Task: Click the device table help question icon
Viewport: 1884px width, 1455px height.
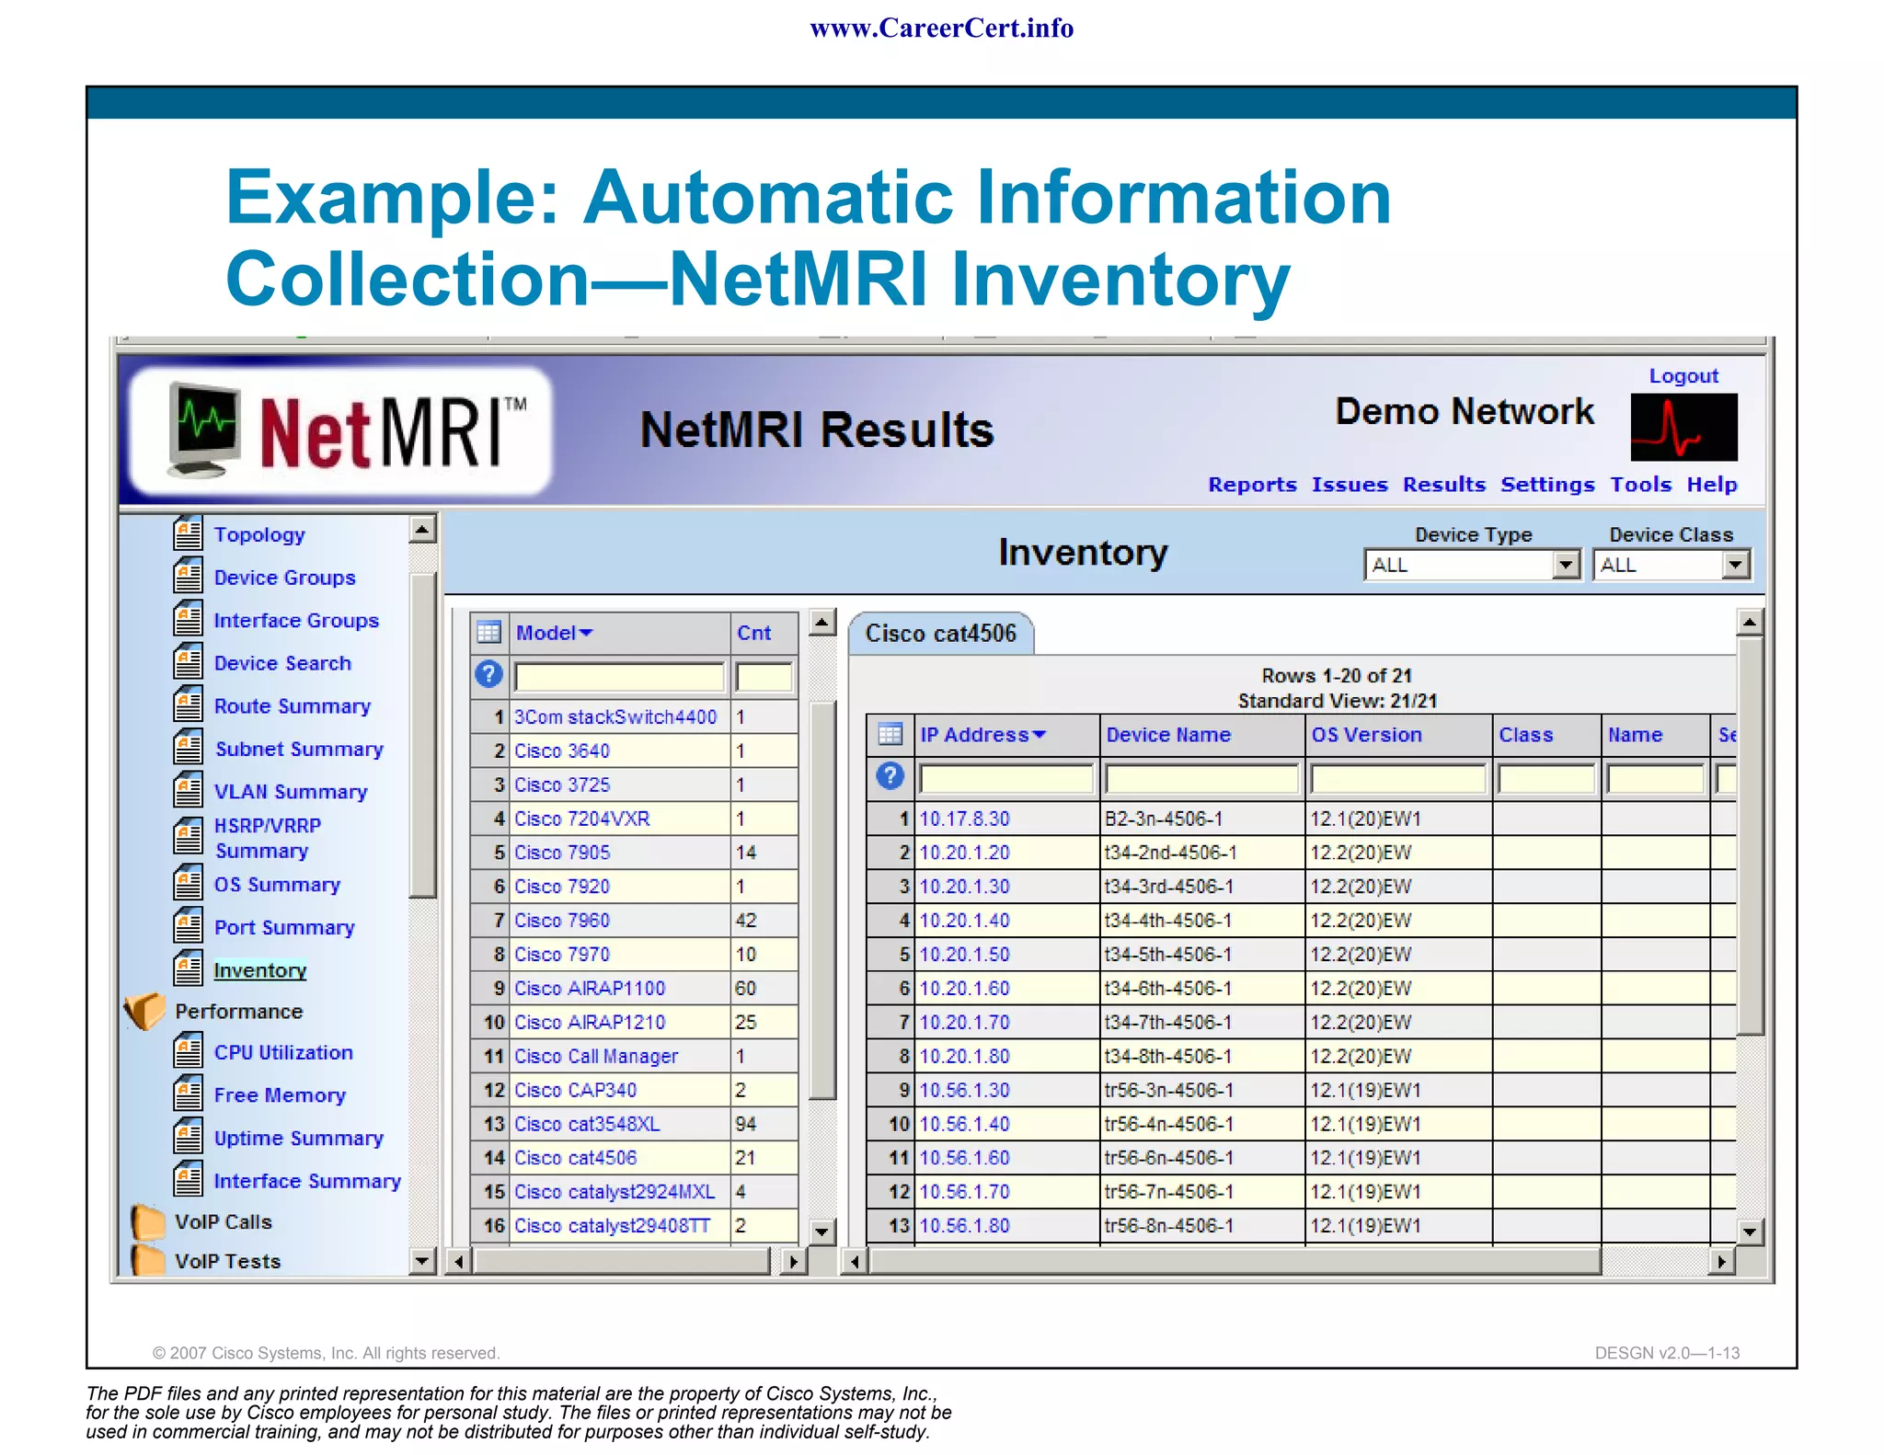Action: click(890, 776)
